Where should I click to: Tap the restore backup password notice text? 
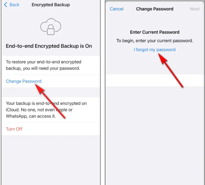[43, 65]
